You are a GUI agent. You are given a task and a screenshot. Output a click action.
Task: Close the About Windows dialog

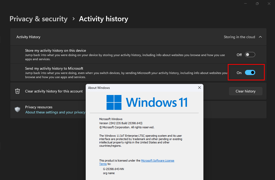tap(200, 88)
